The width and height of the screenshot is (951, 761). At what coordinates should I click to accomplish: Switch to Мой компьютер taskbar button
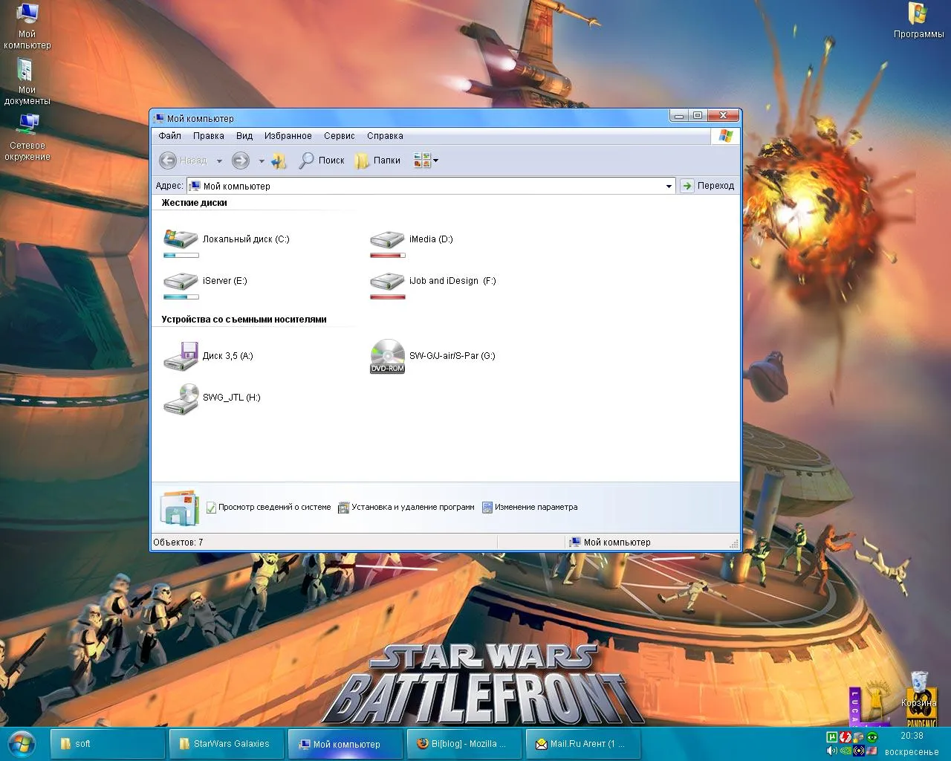[345, 743]
